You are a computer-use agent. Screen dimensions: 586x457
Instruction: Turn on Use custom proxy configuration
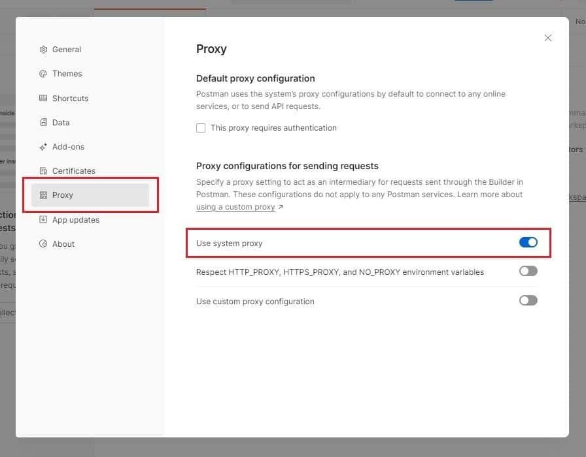(528, 300)
